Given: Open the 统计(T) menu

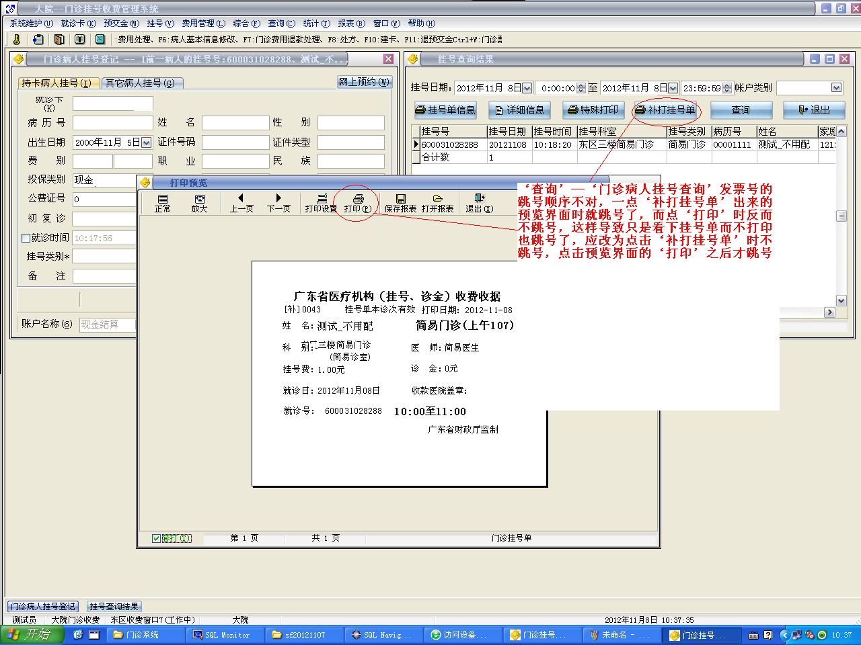Looking at the screenshot, I should pyautogui.click(x=316, y=24).
